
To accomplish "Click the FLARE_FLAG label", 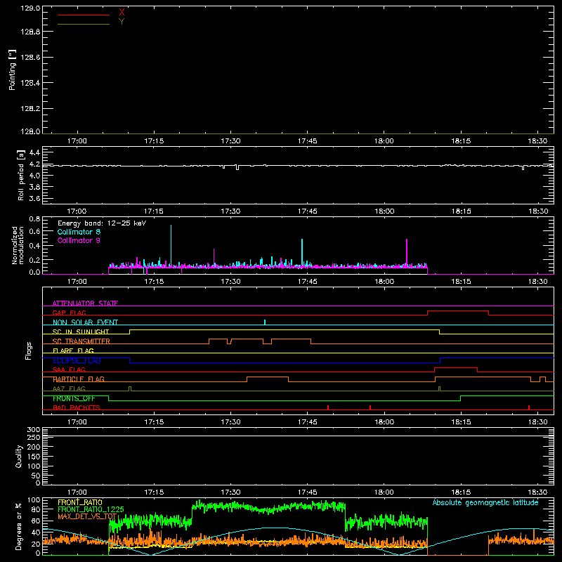I will (x=73, y=351).
